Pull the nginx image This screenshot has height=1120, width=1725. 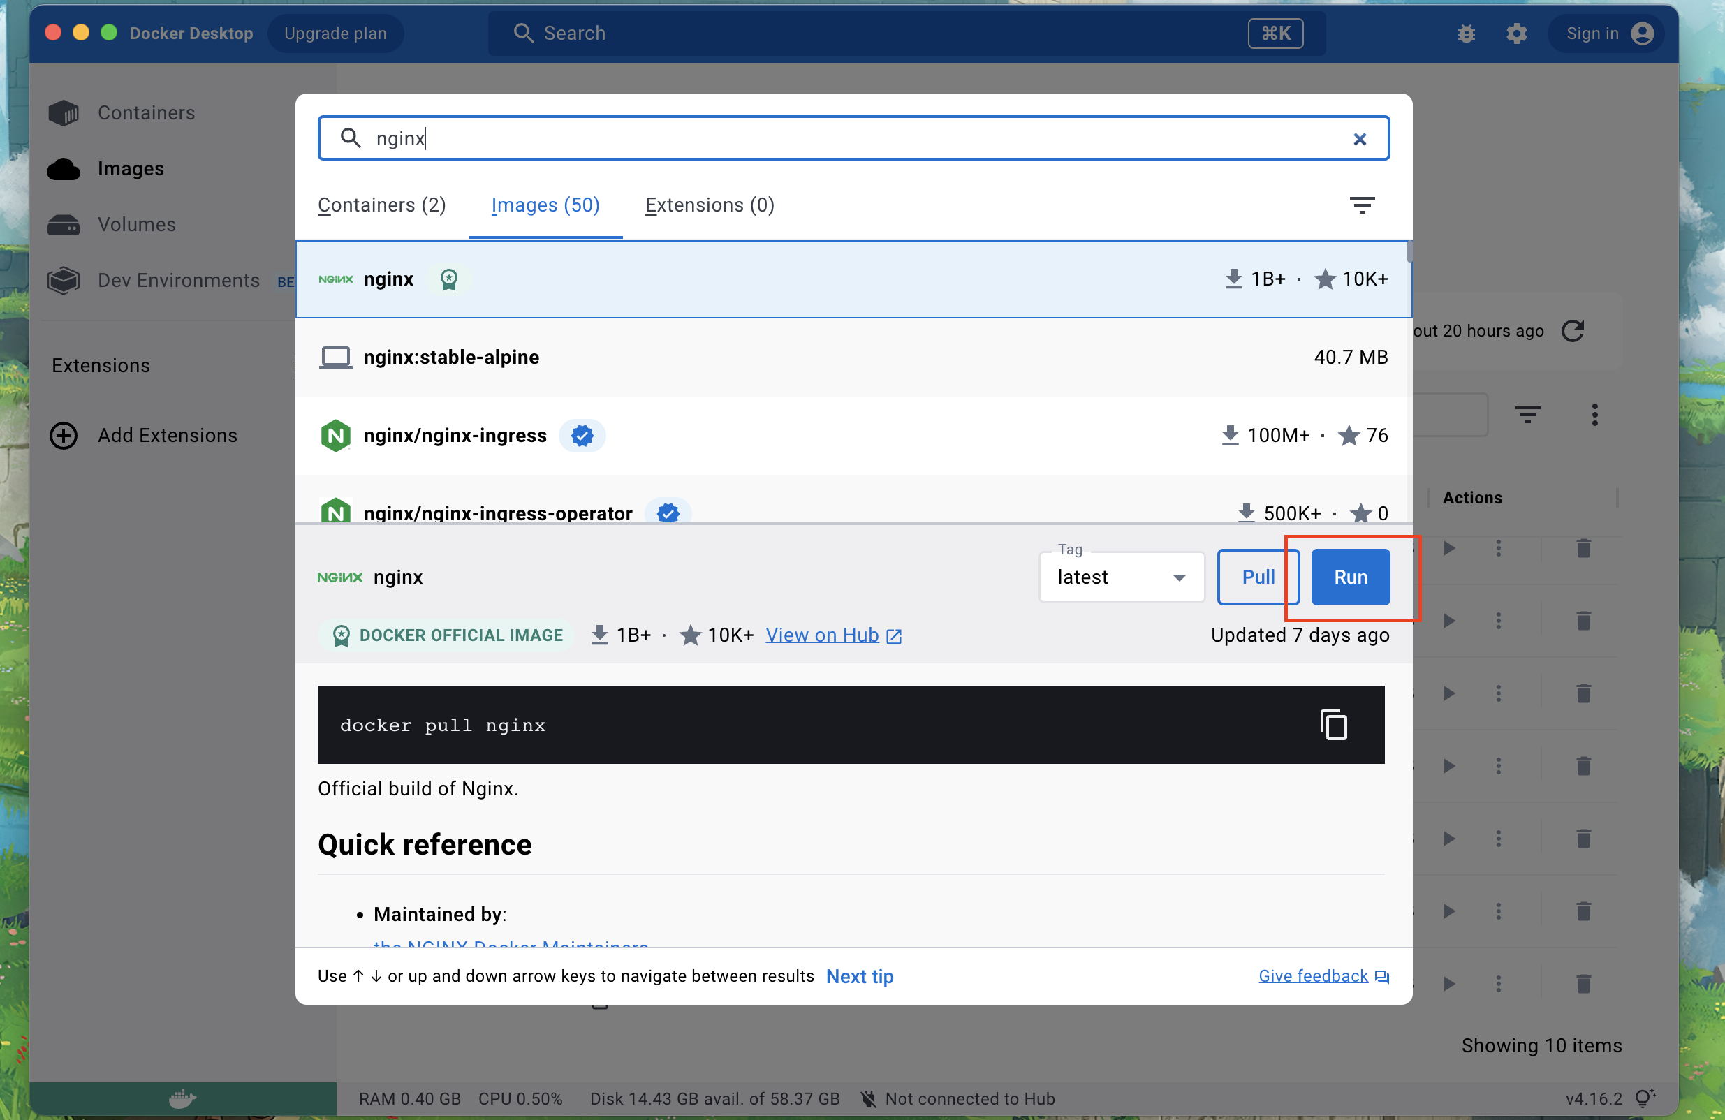[x=1258, y=577]
